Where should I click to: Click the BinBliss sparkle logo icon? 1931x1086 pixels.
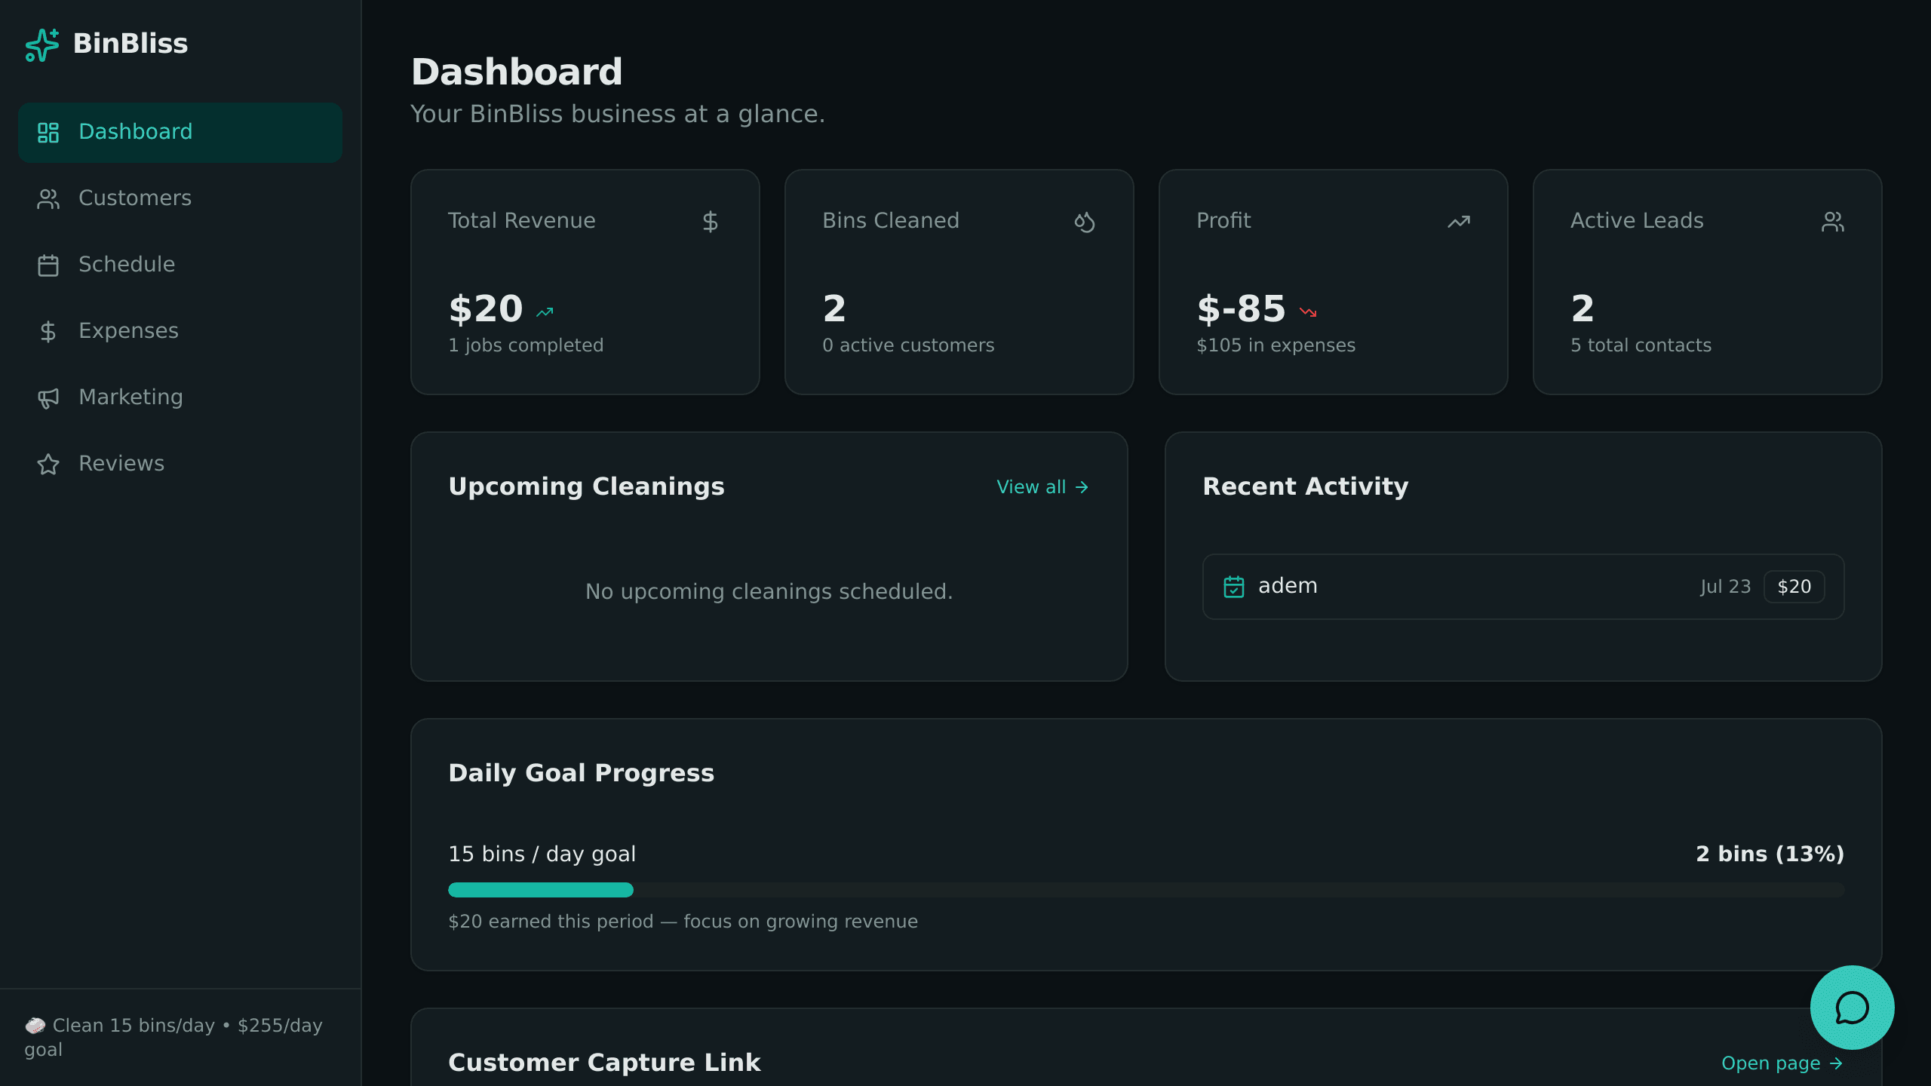pyautogui.click(x=42, y=44)
